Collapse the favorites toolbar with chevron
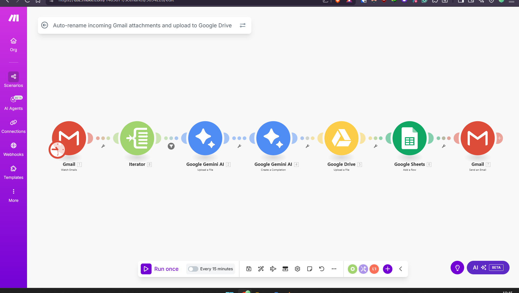 point(401,269)
